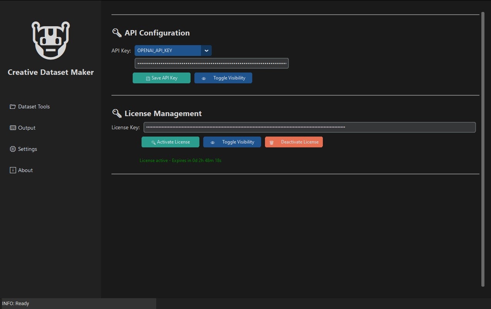
Task: Activate the license
Action: click(170, 142)
